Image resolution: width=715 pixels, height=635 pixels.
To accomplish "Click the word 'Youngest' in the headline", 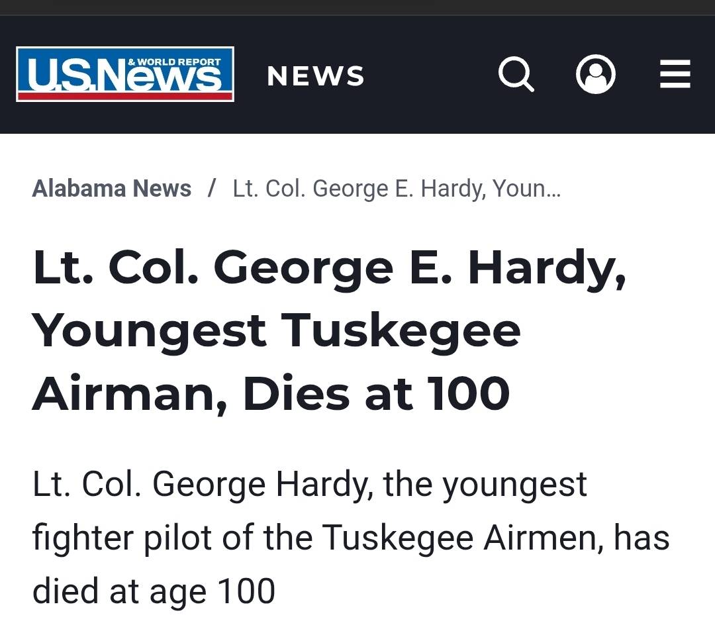I will click(x=149, y=330).
